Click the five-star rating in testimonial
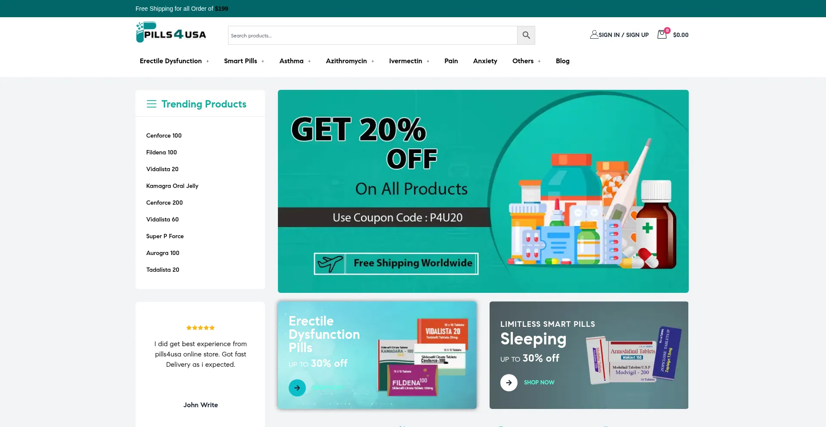Screen dimensions: 826x427 point(200,328)
